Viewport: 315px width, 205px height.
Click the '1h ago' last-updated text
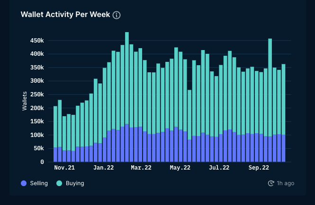point(286,183)
